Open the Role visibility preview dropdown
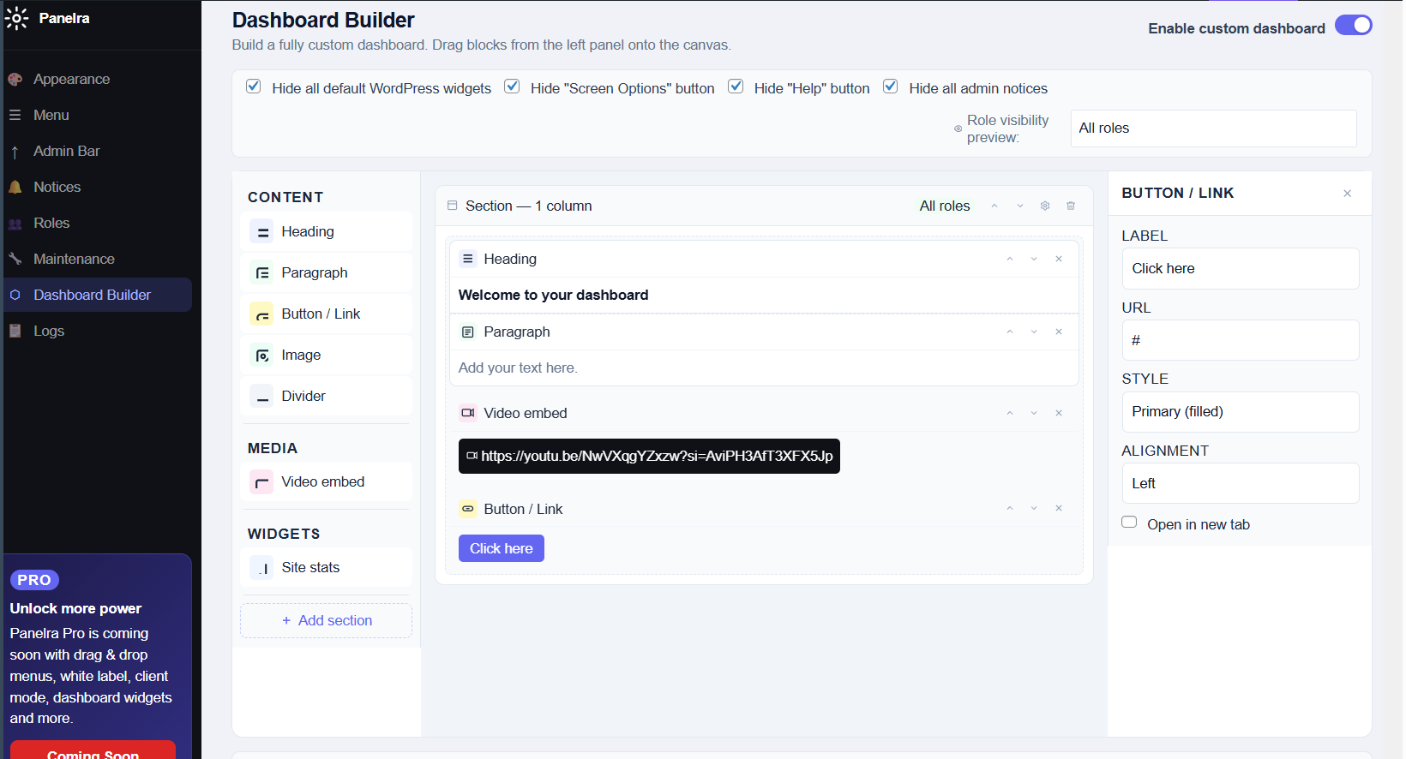The image size is (1406, 759). click(x=1213, y=128)
